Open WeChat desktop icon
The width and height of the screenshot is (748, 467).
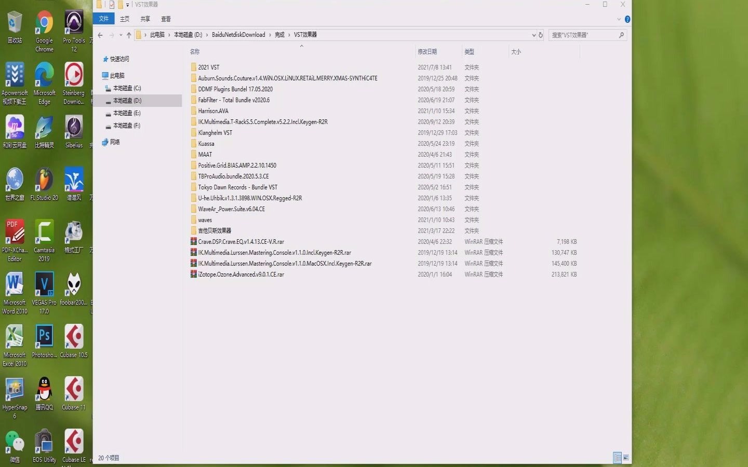click(15, 446)
